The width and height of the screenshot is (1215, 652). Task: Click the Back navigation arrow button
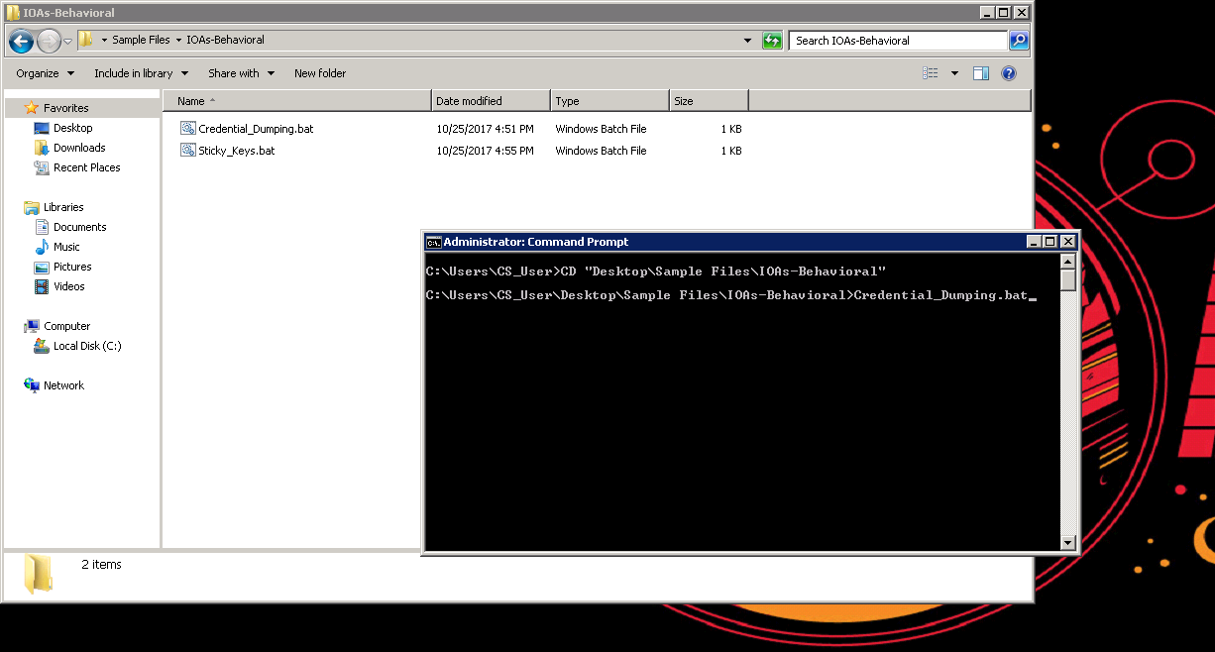pos(22,41)
